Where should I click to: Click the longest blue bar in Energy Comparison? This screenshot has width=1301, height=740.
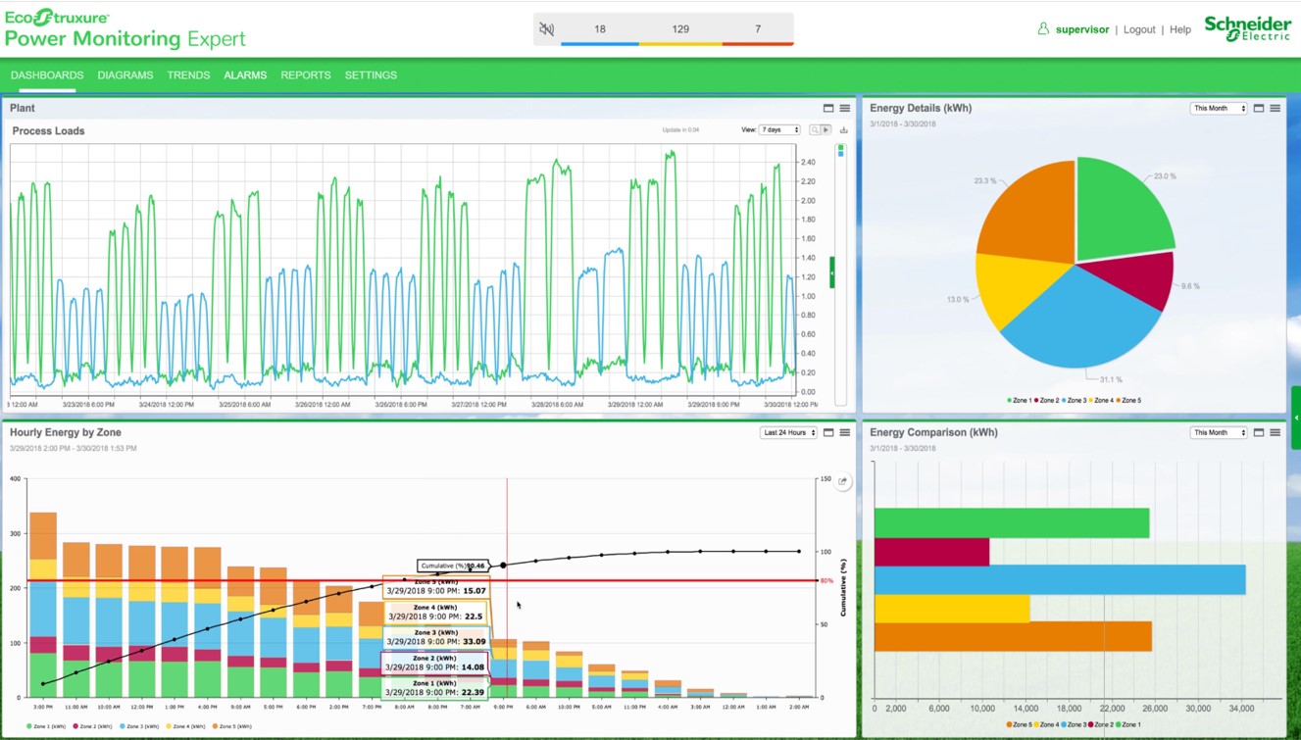coord(1060,579)
